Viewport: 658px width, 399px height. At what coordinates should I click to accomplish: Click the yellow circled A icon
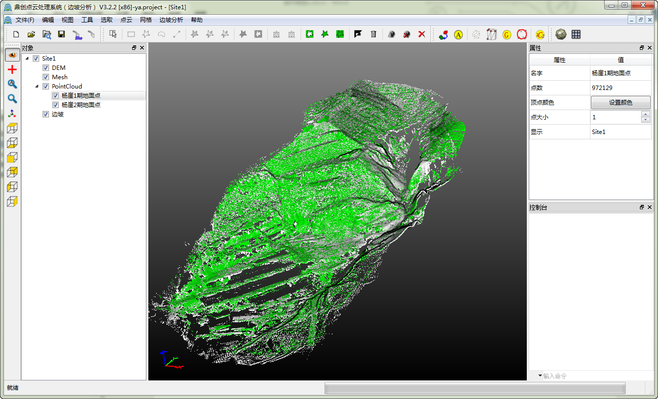[458, 35]
